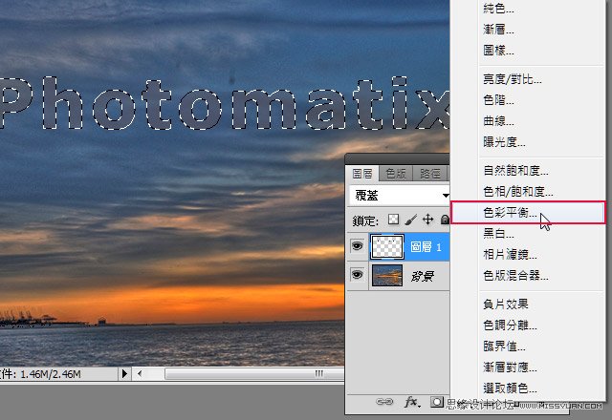612x420 pixels.
Task: Lock transparent pixels checkerboard icon
Action: tap(393, 220)
